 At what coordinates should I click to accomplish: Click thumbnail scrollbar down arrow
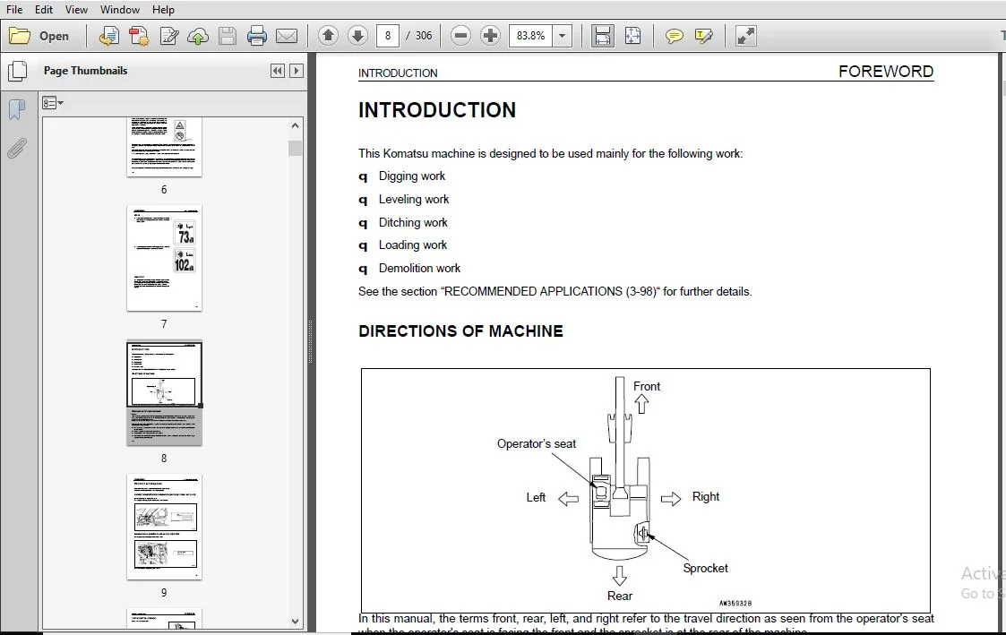(295, 621)
